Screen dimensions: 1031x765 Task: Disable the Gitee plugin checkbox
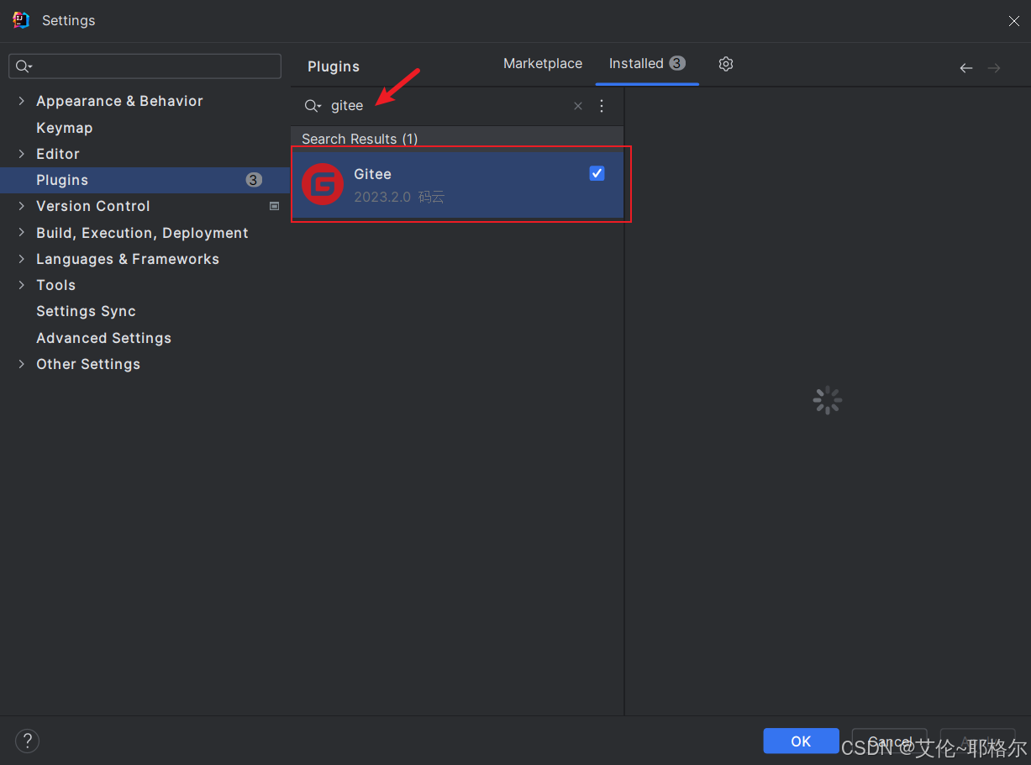[x=597, y=173]
